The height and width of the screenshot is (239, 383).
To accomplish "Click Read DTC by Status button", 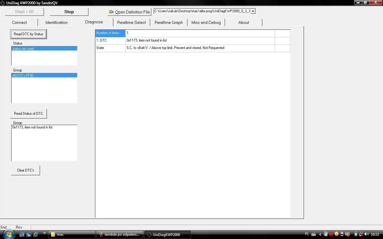I will pos(28,34).
